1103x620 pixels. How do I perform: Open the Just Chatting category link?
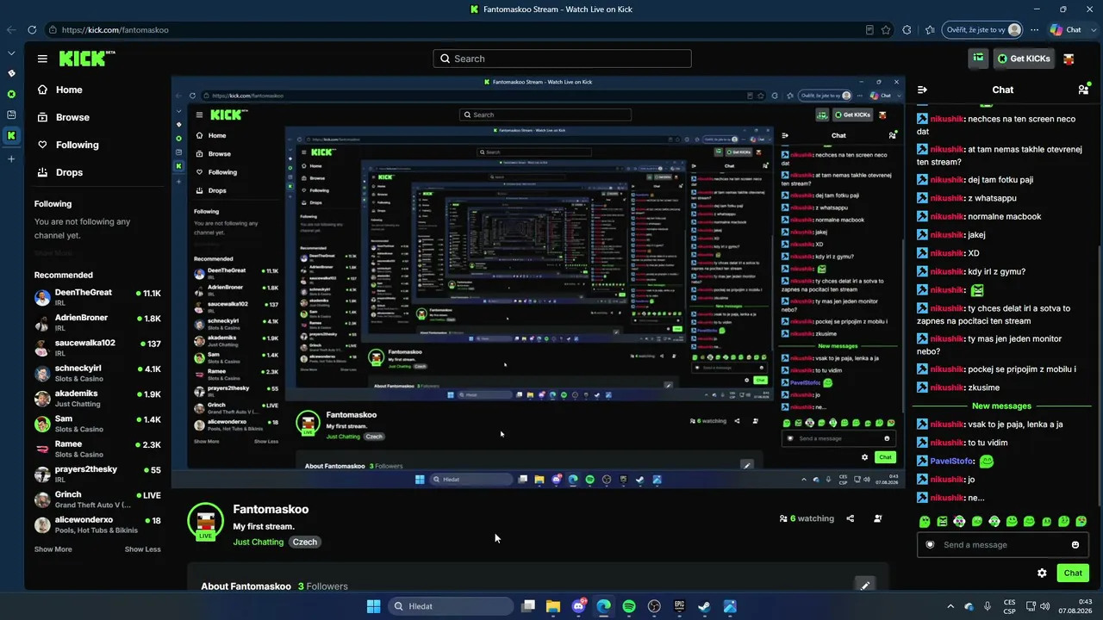(x=259, y=542)
